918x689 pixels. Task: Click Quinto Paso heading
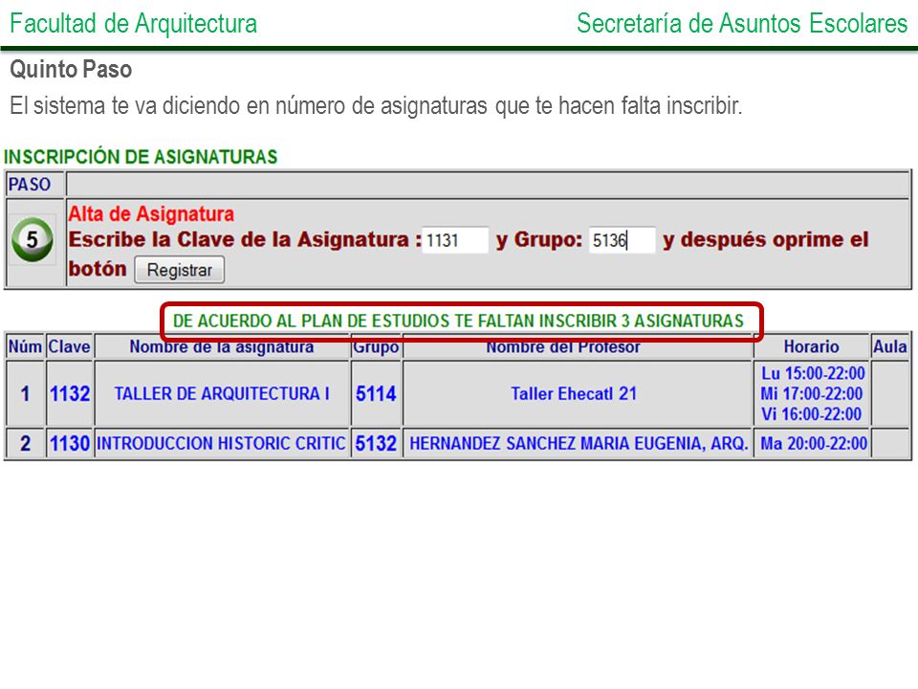71,69
